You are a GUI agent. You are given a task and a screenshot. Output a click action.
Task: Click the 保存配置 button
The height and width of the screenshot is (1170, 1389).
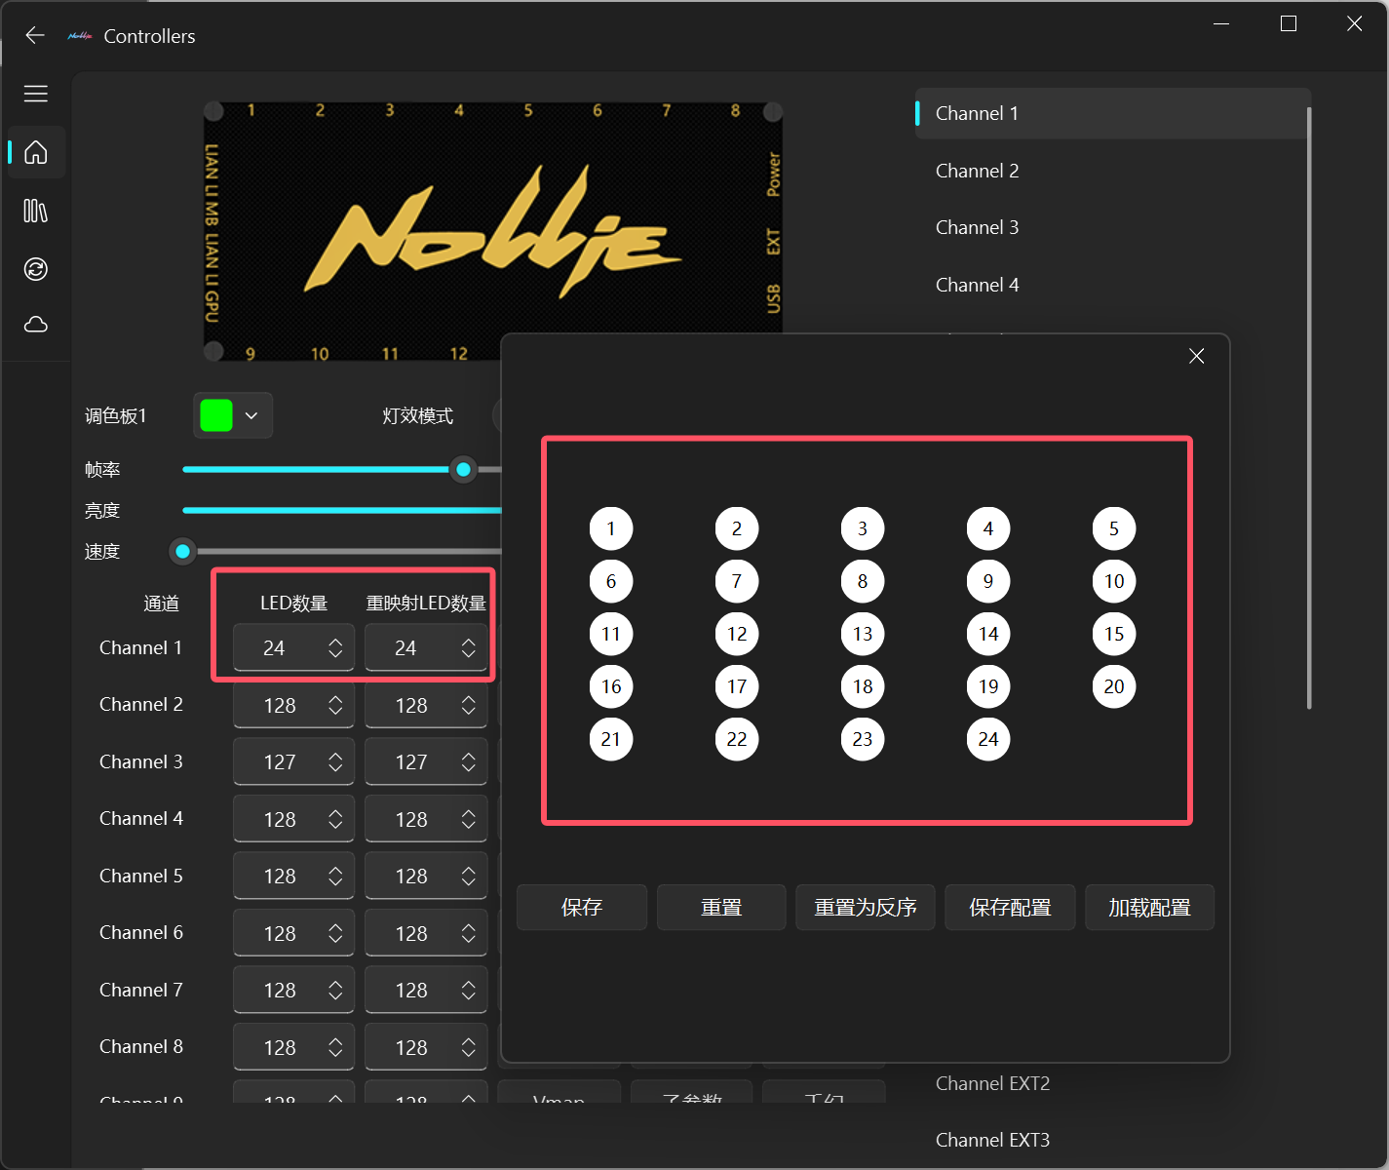1010,908
